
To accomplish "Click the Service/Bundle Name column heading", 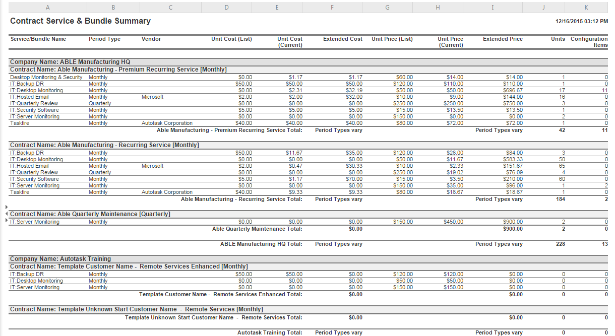I will coord(38,39).
